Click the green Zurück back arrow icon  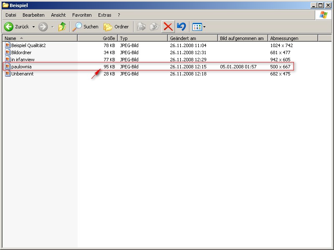(9, 27)
